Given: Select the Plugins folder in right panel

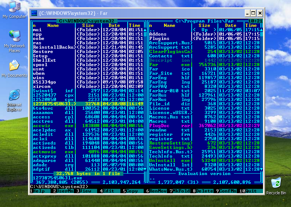Looking at the screenshot, I should click(159, 38).
